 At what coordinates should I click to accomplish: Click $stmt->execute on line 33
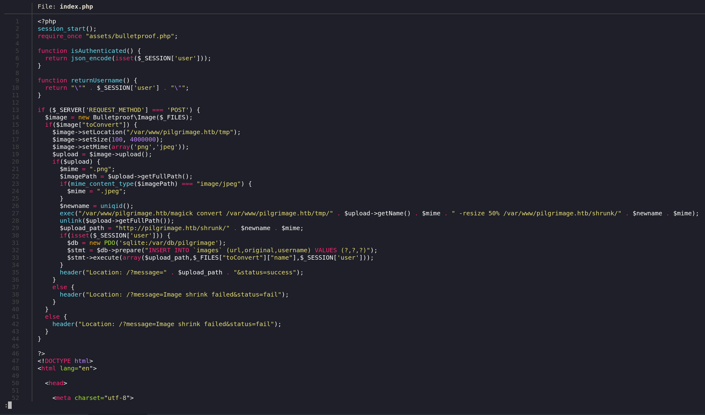[x=93, y=257]
